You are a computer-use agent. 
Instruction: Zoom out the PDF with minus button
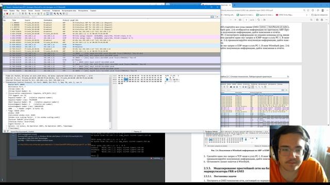pos(231,20)
